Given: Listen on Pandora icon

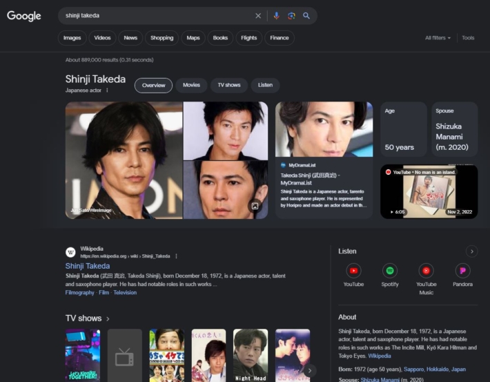Looking at the screenshot, I should tap(462, 271).
